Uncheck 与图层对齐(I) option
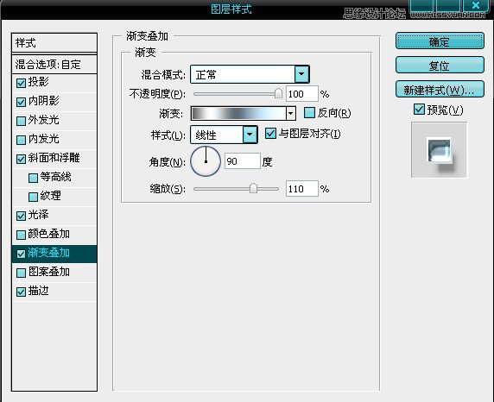Image resolution: width=494 pixels, height=402 pixels. point(270,134)
